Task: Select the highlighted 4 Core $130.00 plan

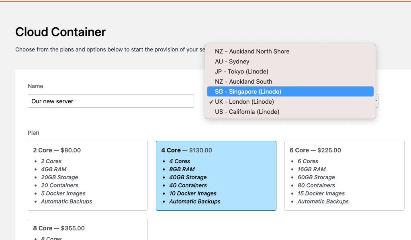Action: point(216,175)
